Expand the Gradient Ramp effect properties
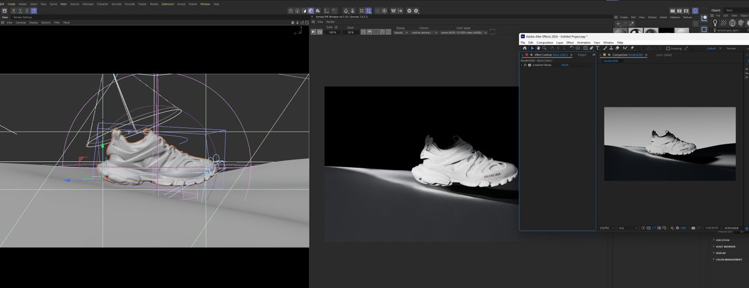This screenshot has height=288, width=749. 521,65
